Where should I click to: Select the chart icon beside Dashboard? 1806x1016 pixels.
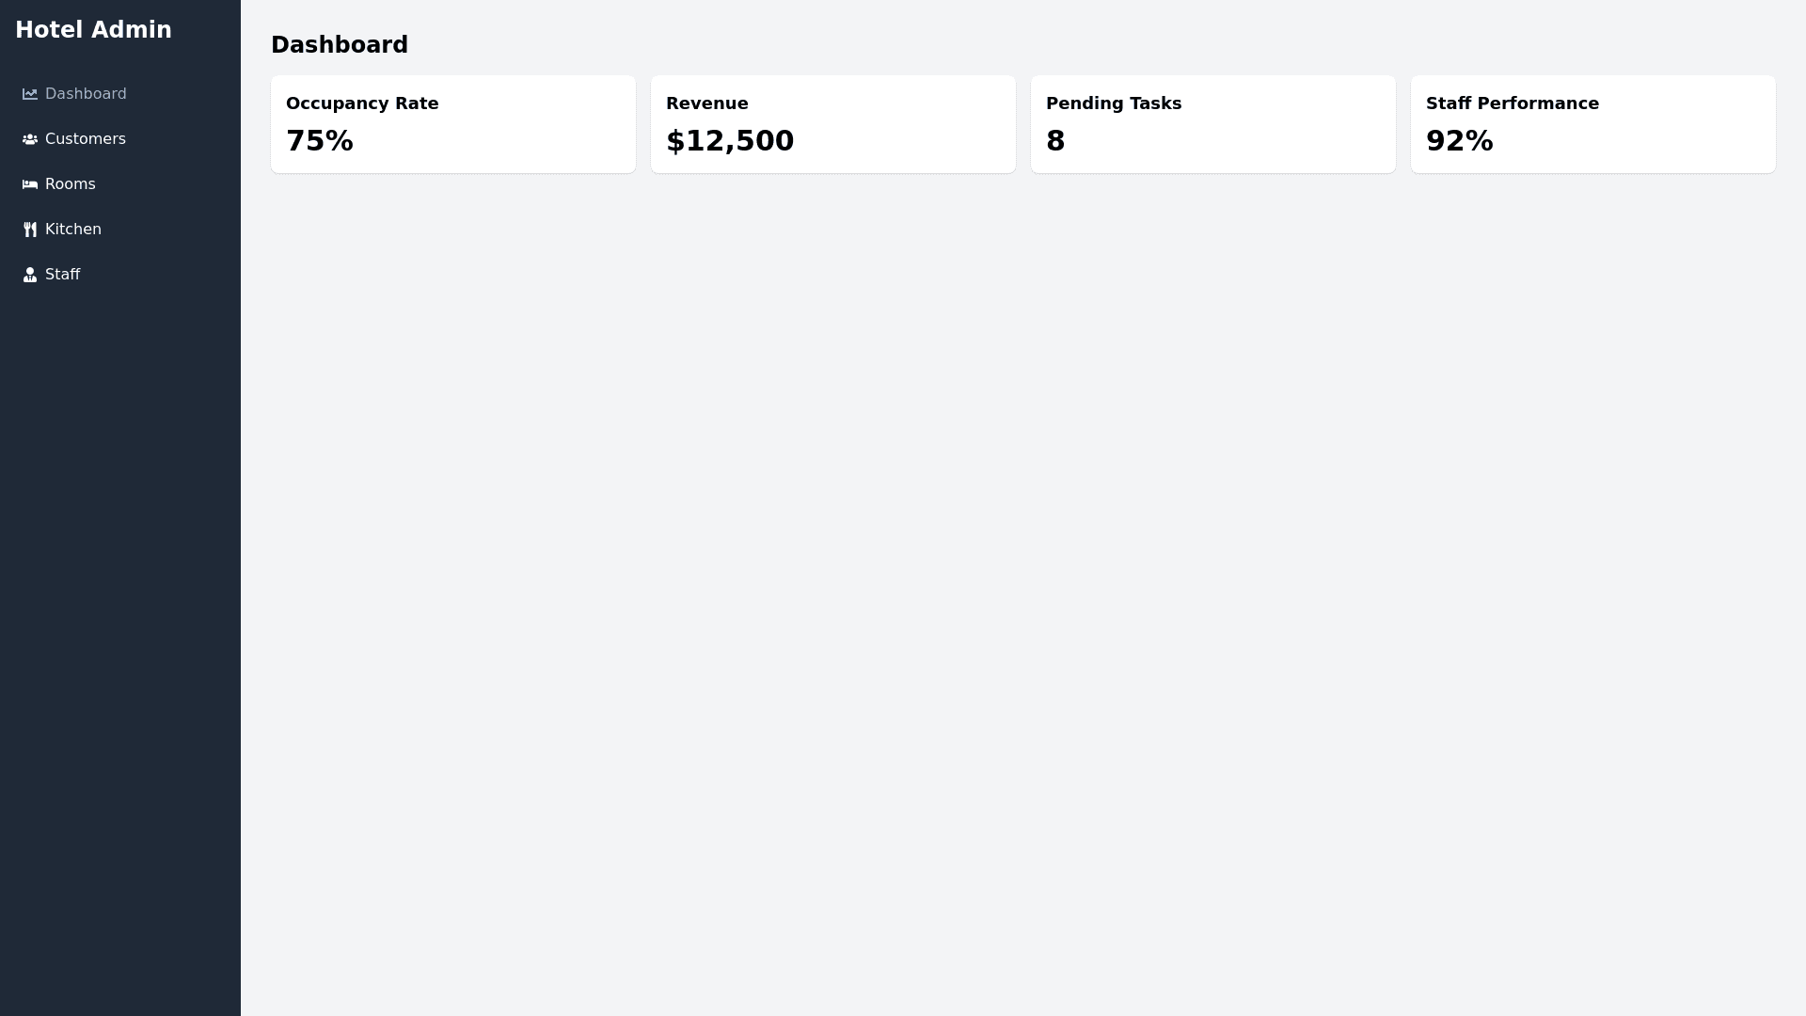(x=29, y=93)
